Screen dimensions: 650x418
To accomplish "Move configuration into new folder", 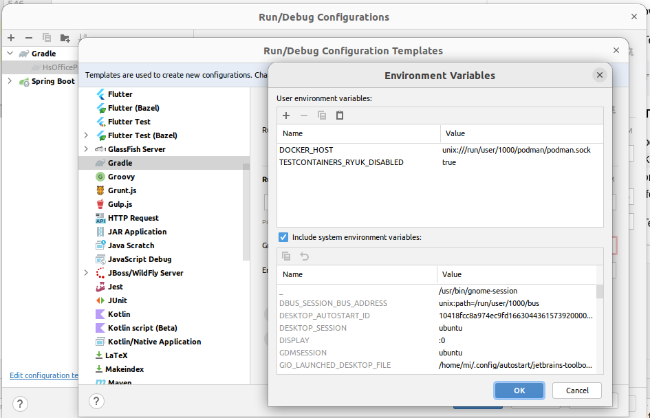I will [x=65, y=38].
